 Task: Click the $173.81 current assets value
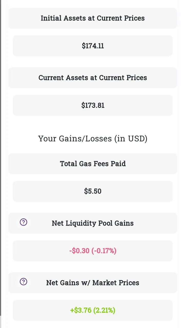pyautogui.click(x=93, y=105)
